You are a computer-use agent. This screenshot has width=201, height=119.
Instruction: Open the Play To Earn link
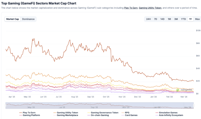click(x=131, y=8)
